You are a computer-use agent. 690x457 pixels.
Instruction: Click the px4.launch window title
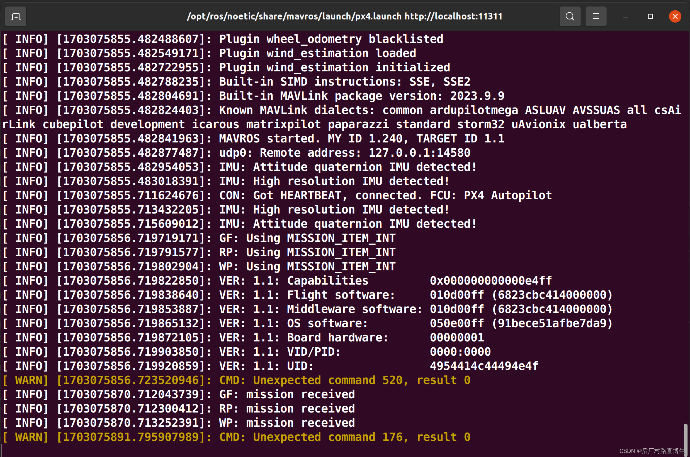tap(345, 16)
